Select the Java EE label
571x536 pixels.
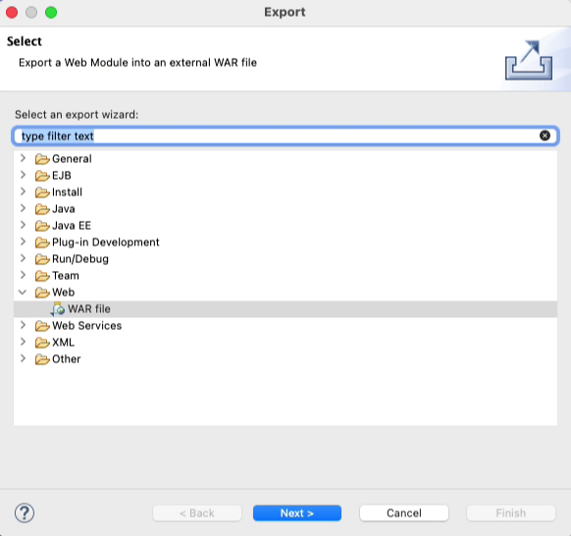pos(72,226)
